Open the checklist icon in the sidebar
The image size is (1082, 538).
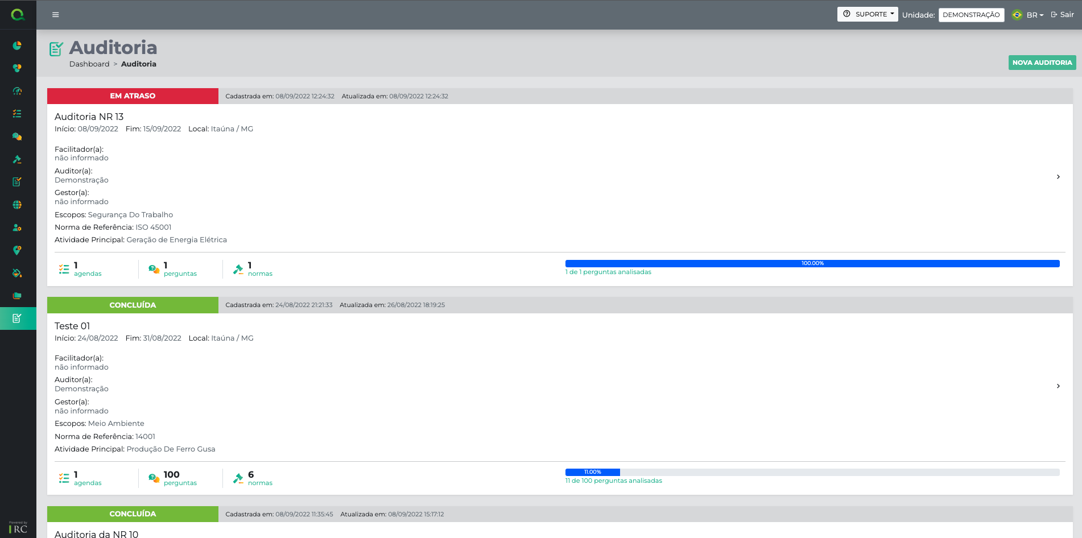17,114
